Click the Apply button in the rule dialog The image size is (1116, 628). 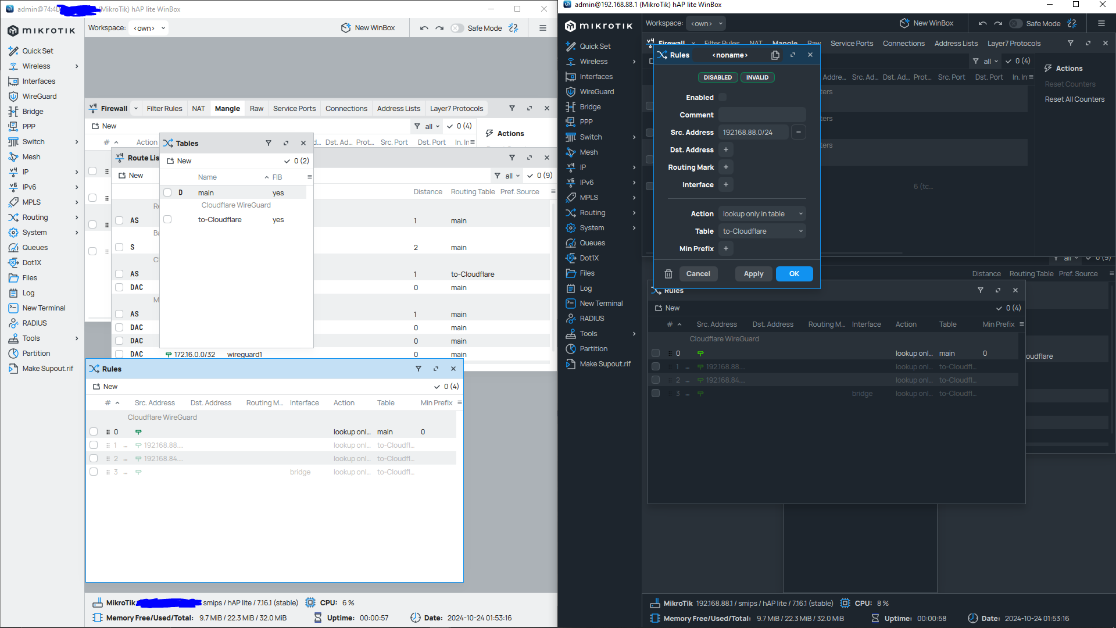(753, 273)
